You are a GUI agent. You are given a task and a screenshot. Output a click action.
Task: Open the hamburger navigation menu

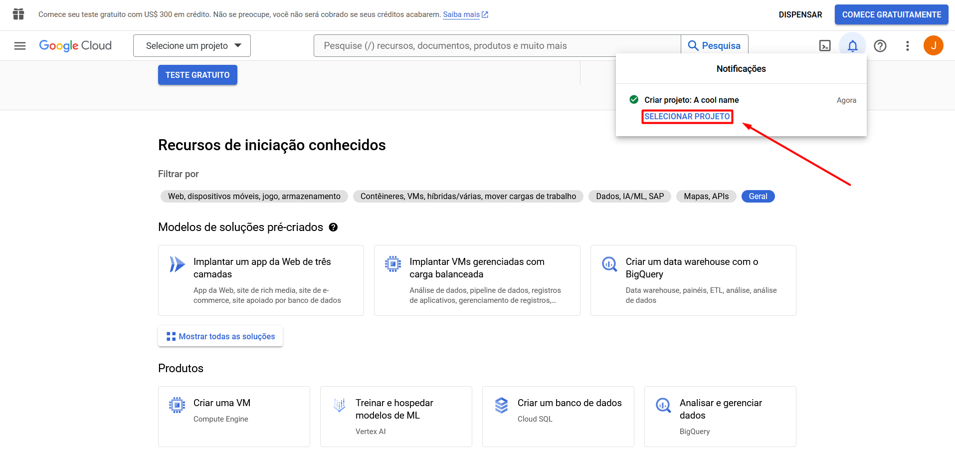[x=20, y=46]
